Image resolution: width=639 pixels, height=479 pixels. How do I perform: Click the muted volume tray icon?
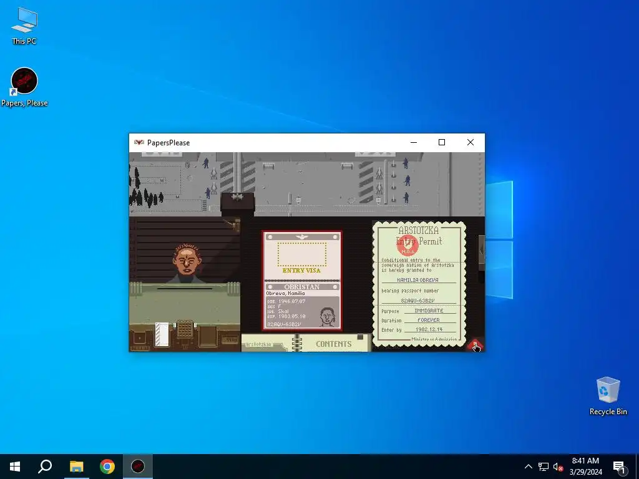coord(558,467)
